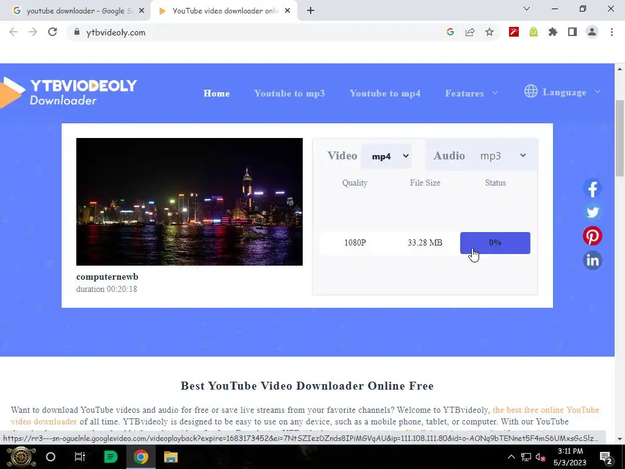This screenshot has height=469, width=625.
Task: Open Cortana search circle on taskbar
Action: pos(51,457)
